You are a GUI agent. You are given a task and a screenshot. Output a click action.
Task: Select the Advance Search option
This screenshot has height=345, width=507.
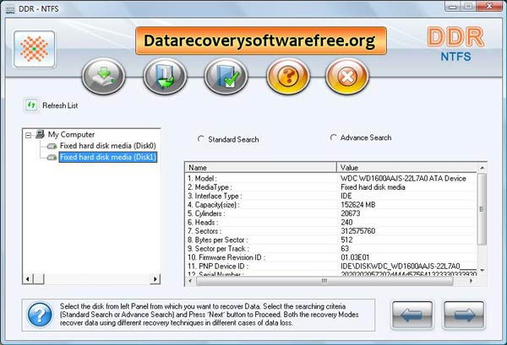pos(360,137)
